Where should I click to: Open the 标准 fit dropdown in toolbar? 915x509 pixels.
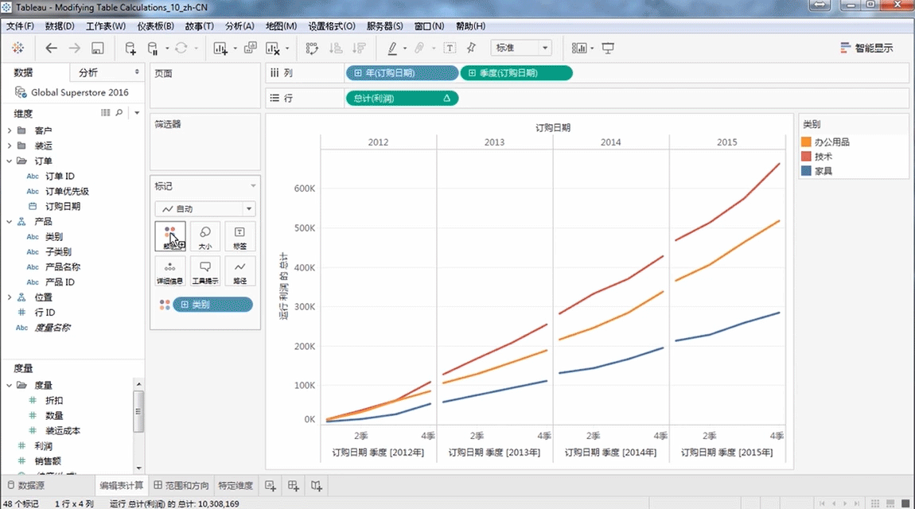pyautogui.click(x=521, y=49)
